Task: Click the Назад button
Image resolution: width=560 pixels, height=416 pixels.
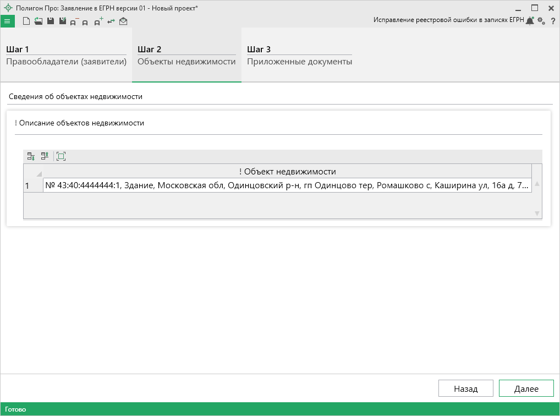Action: tap(465, 388)
